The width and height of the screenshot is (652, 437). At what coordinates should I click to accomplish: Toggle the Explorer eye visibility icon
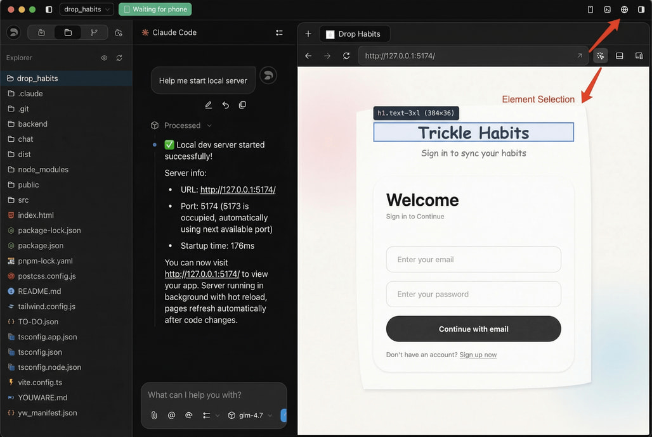pos(104,58)
